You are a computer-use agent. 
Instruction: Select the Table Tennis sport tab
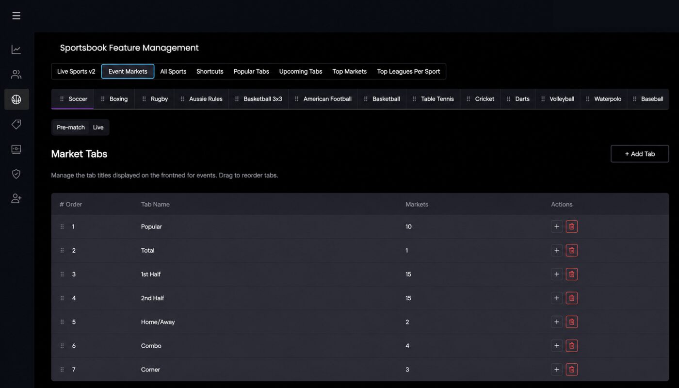point(433,99)
